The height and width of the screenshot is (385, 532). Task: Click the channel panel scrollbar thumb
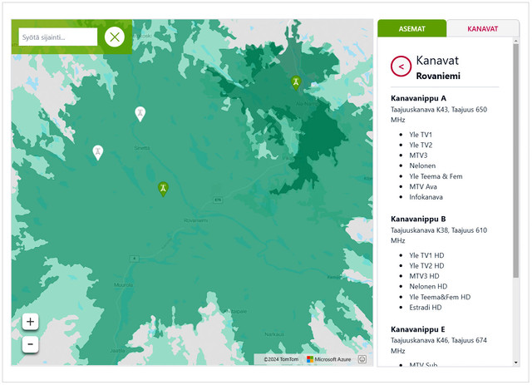pyautogui.click(x=515, y=160)
